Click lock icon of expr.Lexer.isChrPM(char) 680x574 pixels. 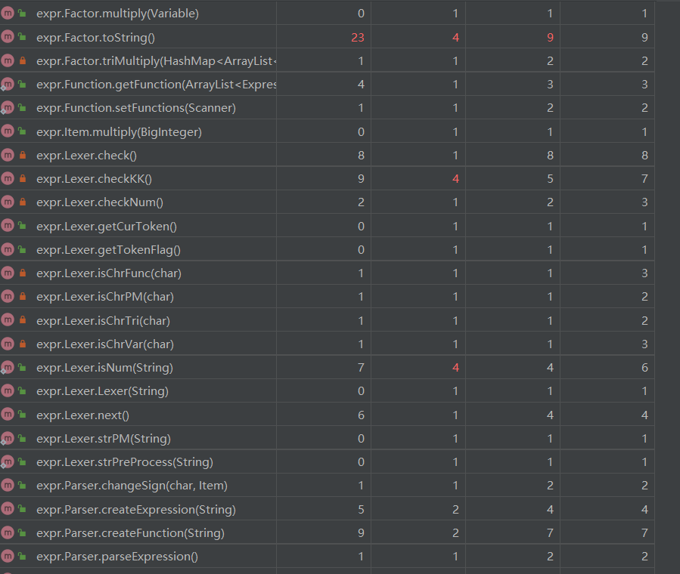pyautogui.click(x=23, y=296)
